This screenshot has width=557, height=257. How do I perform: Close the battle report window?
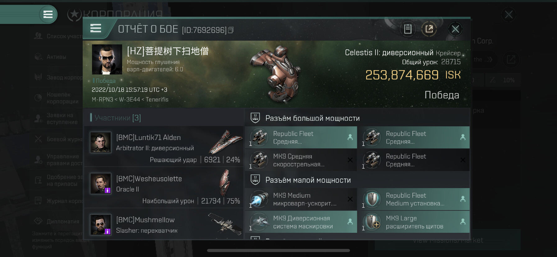click(x=455, y=29)
